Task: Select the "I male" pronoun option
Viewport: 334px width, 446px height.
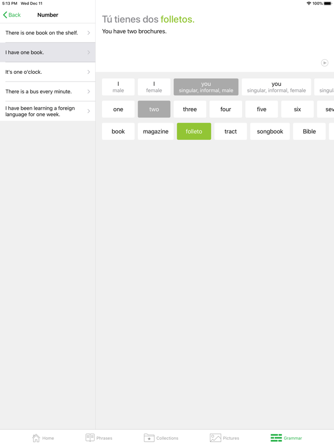Action: [118, 87]
